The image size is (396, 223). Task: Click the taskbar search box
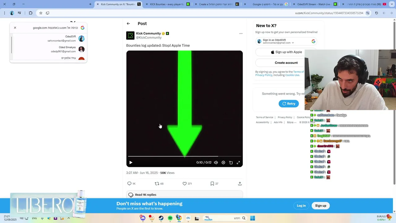click(x=225, y=218)
